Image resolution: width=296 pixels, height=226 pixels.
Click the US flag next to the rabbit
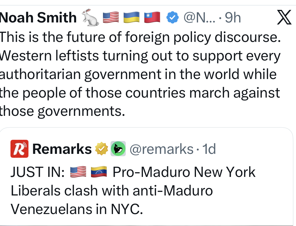click(111, 18)
